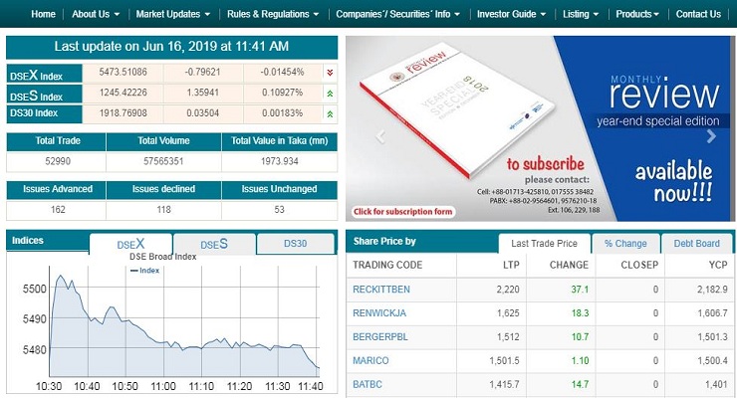Click DS30 value 1918.76908

tap(123, 113)
